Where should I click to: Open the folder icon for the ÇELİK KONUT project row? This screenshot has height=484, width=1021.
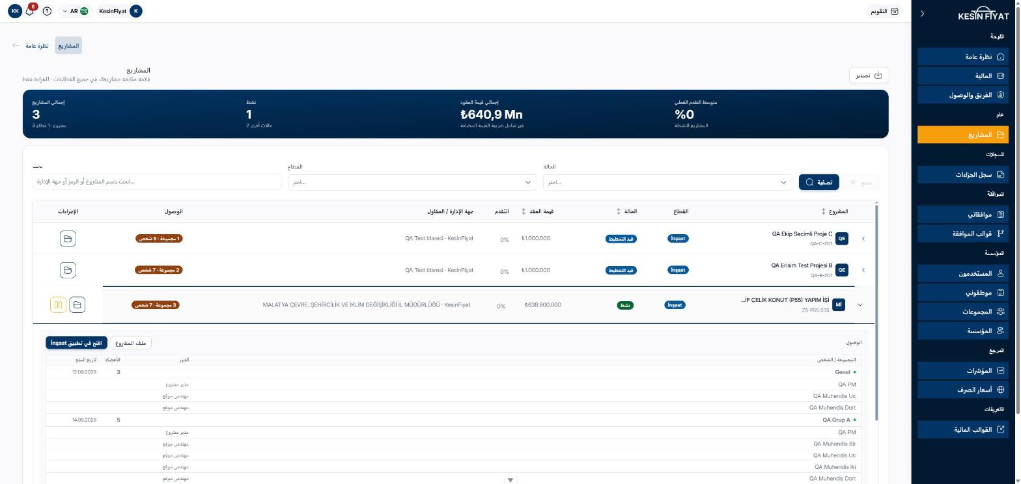pos(77,304)
